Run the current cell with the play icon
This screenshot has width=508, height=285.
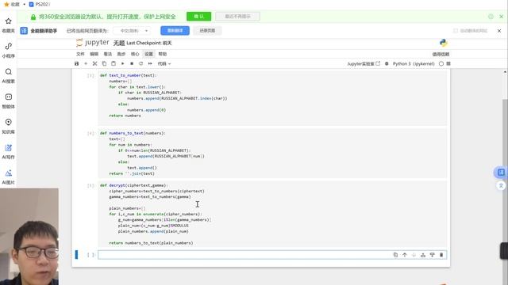[x=122, y=63]
